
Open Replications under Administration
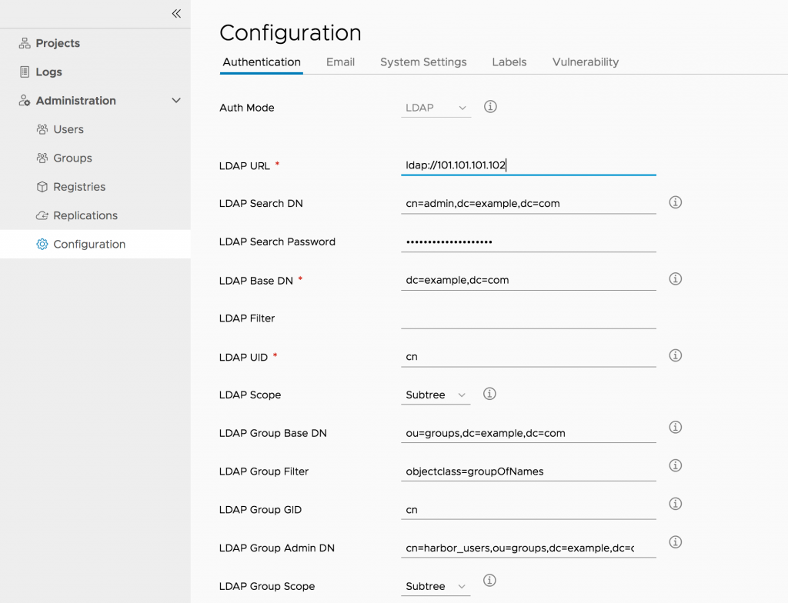(x=85, y=215)
